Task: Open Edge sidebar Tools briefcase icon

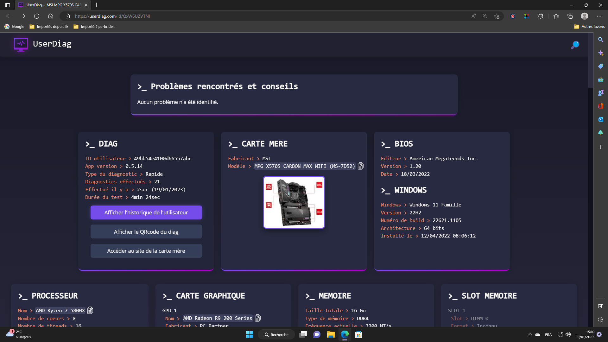Action: click(x=600, y=79)
